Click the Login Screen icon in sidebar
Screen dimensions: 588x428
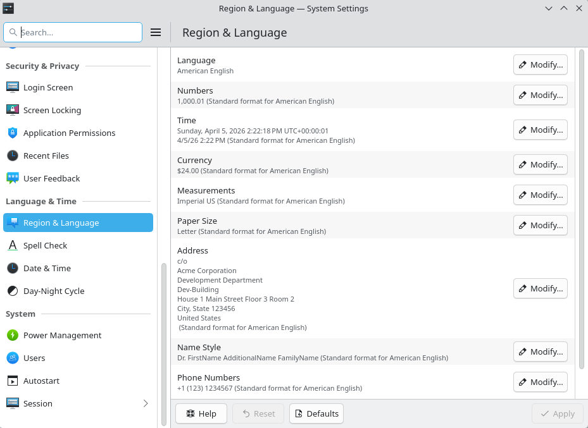(13, 87)
